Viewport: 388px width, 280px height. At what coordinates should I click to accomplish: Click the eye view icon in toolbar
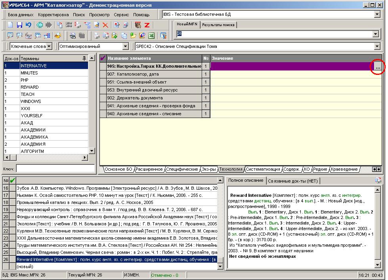[x=73, y=36]
